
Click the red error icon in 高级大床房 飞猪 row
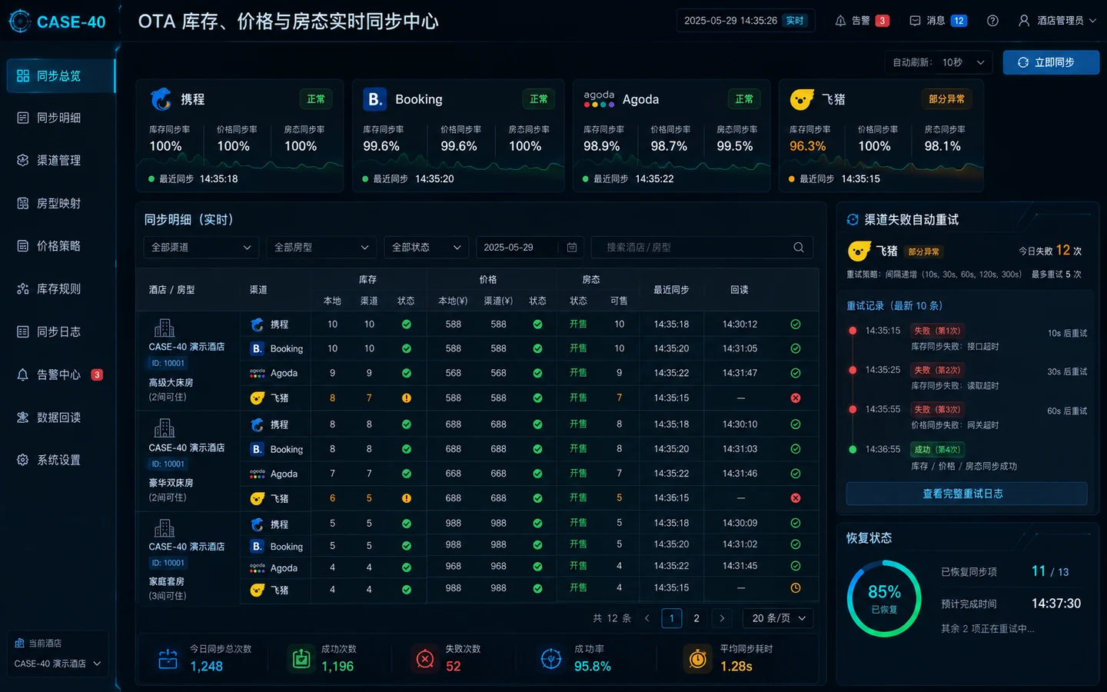point(796,398)
